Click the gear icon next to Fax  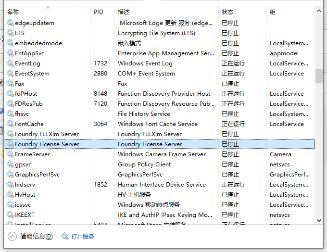(x=10, y=84)
